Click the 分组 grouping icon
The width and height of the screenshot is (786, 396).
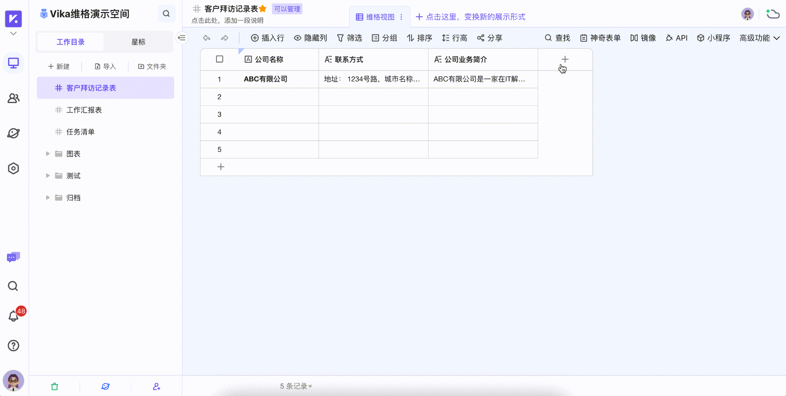pyautogui.click(x=385, y=38)
